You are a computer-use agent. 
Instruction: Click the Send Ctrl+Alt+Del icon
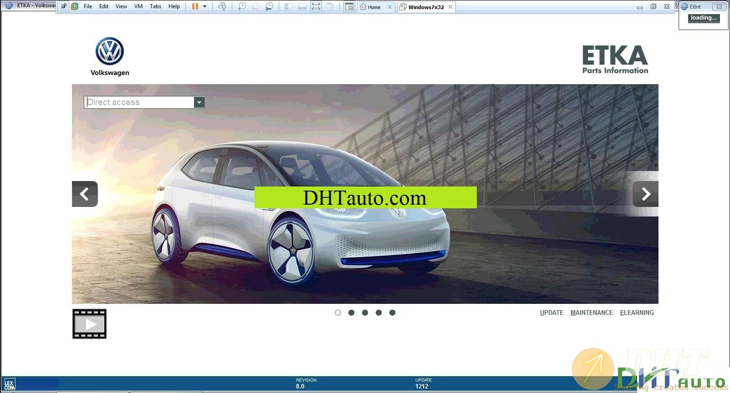[x=222, y=6]
